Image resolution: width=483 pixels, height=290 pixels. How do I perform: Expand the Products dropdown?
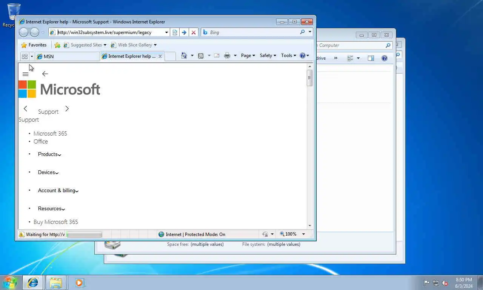pos(49,154)
